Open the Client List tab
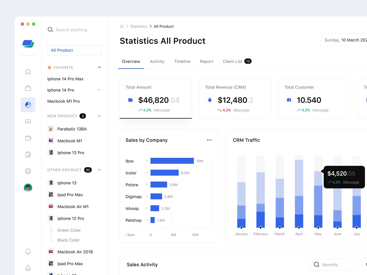 click(x=232, y=61)
